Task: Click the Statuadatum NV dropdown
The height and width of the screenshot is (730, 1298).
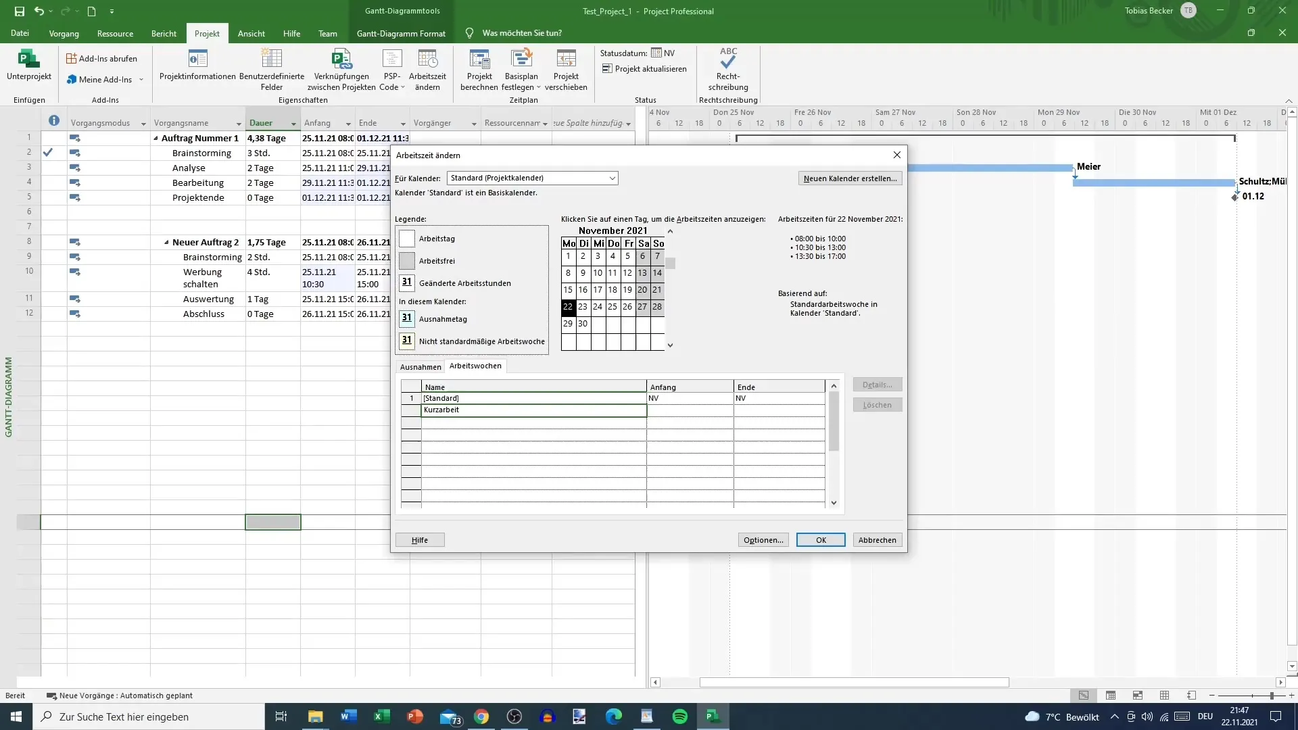Action: 668,53
